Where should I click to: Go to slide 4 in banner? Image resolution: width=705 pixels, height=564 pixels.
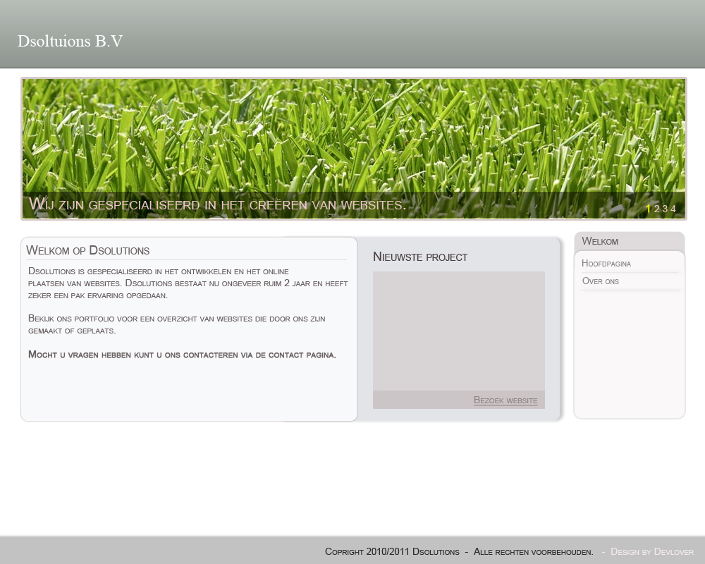click(673, 209)
